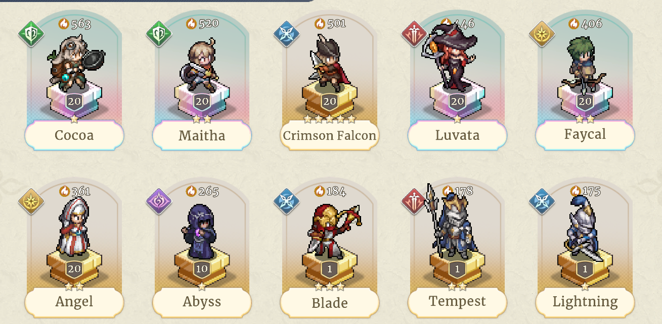Open the Lightning name label
This screenshot has width=662, height=324.
point(585,302)
